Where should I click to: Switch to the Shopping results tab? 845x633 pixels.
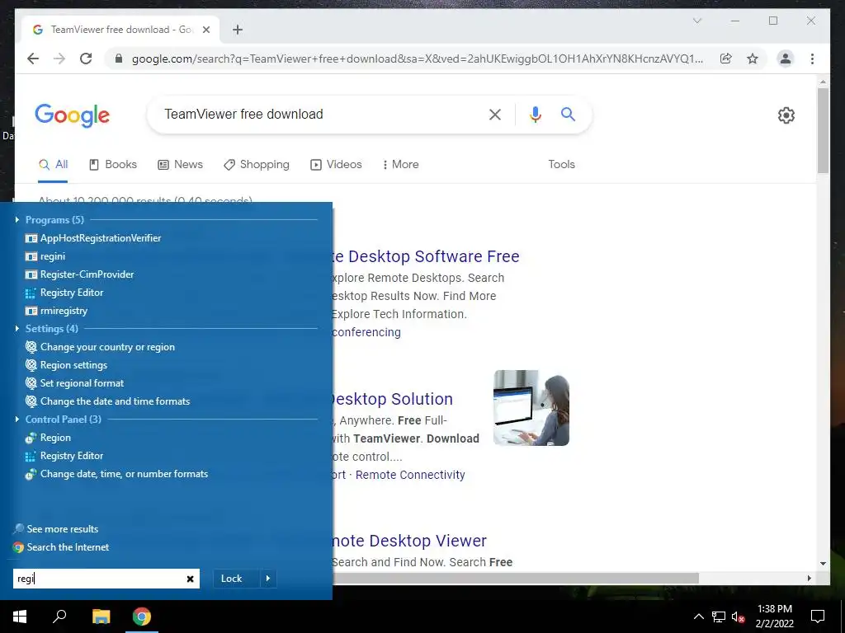(x=257, y=165)
